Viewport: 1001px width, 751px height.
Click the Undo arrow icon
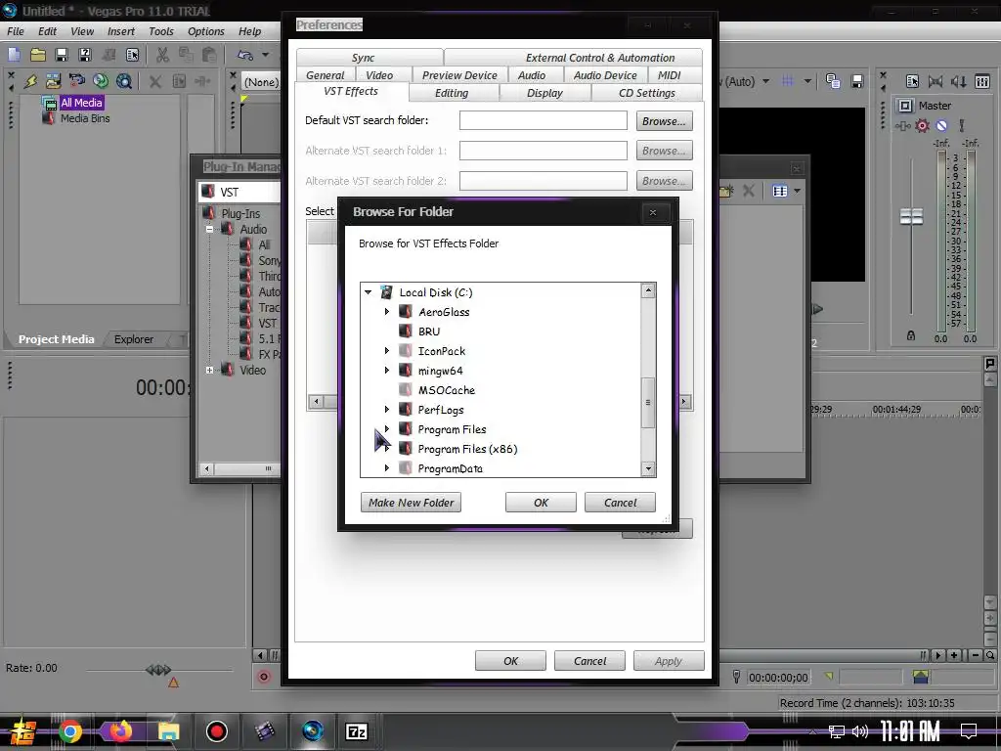(x=245, y=55)
